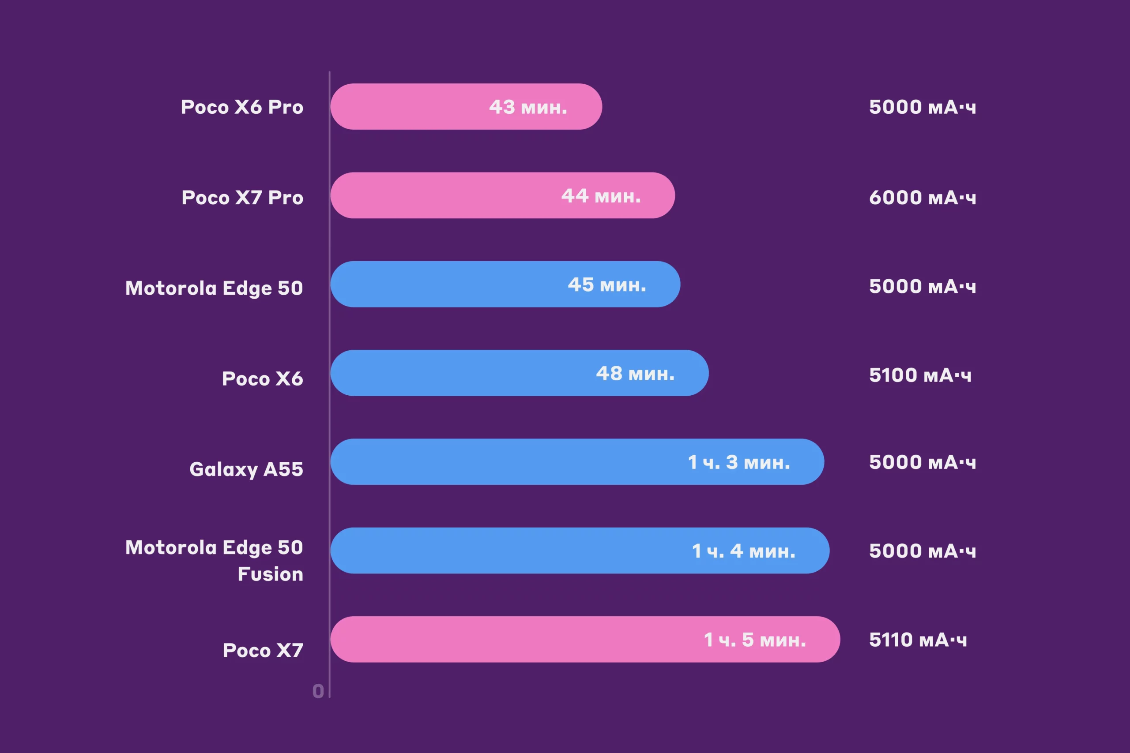Click the Galaxy A55 label
Screen dimensions: 1130x753
coord(246,469)
